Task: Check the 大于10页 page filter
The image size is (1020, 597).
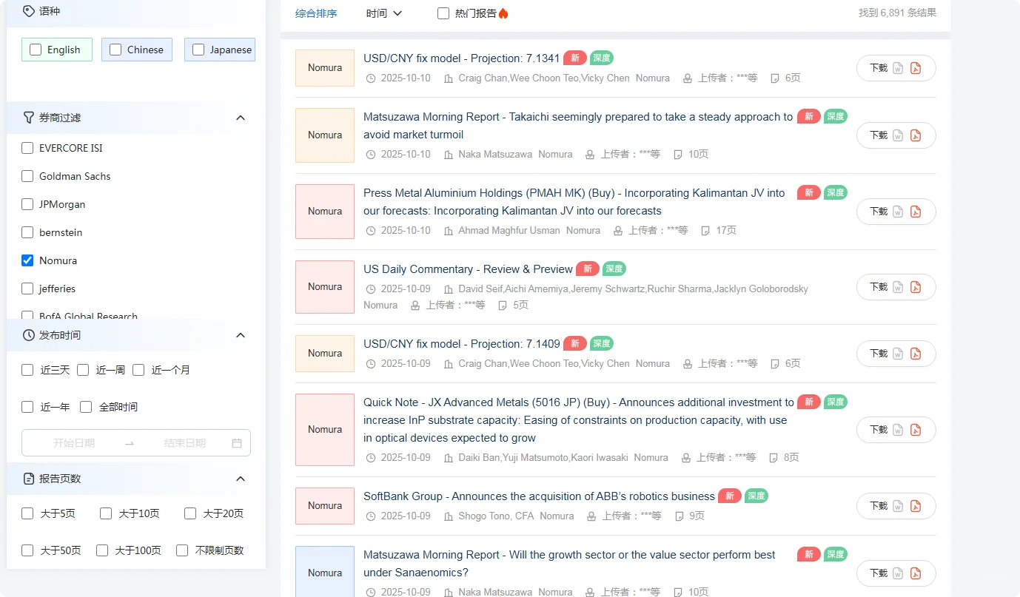Action: pyautogui.click(x=106, y=513)
